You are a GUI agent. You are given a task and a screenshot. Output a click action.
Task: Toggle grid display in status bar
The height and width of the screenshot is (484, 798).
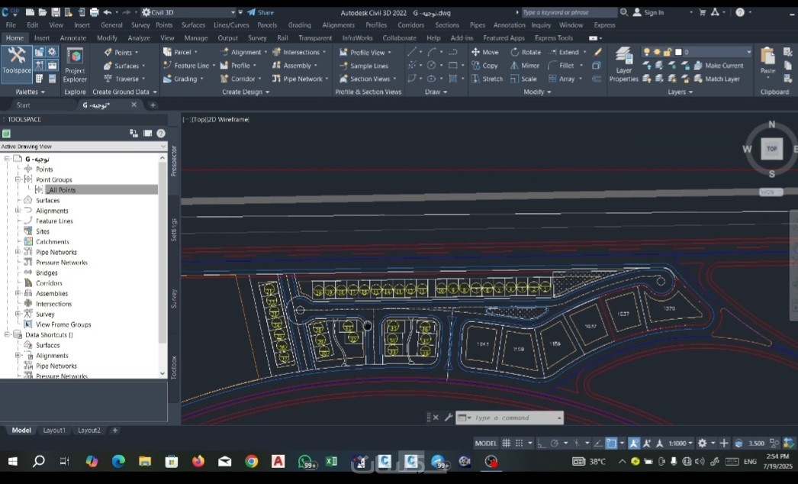coord(506,443)
